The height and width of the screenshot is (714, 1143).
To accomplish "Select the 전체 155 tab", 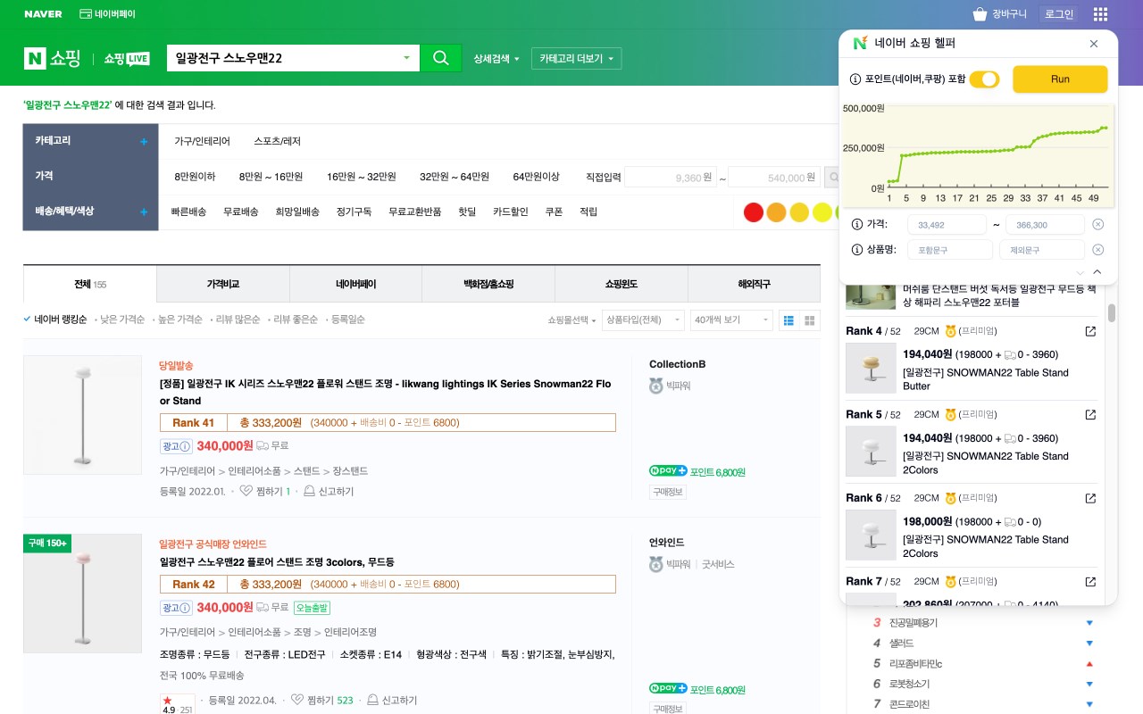I will (90, 284).
